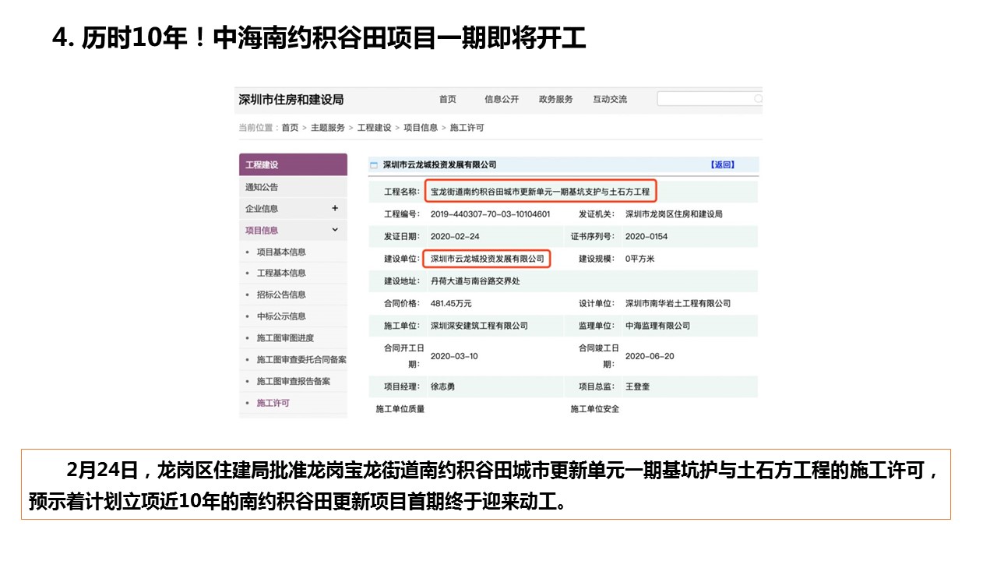
Task: Click construction scale value 0平方米
Action: click(x=639, y=258)
